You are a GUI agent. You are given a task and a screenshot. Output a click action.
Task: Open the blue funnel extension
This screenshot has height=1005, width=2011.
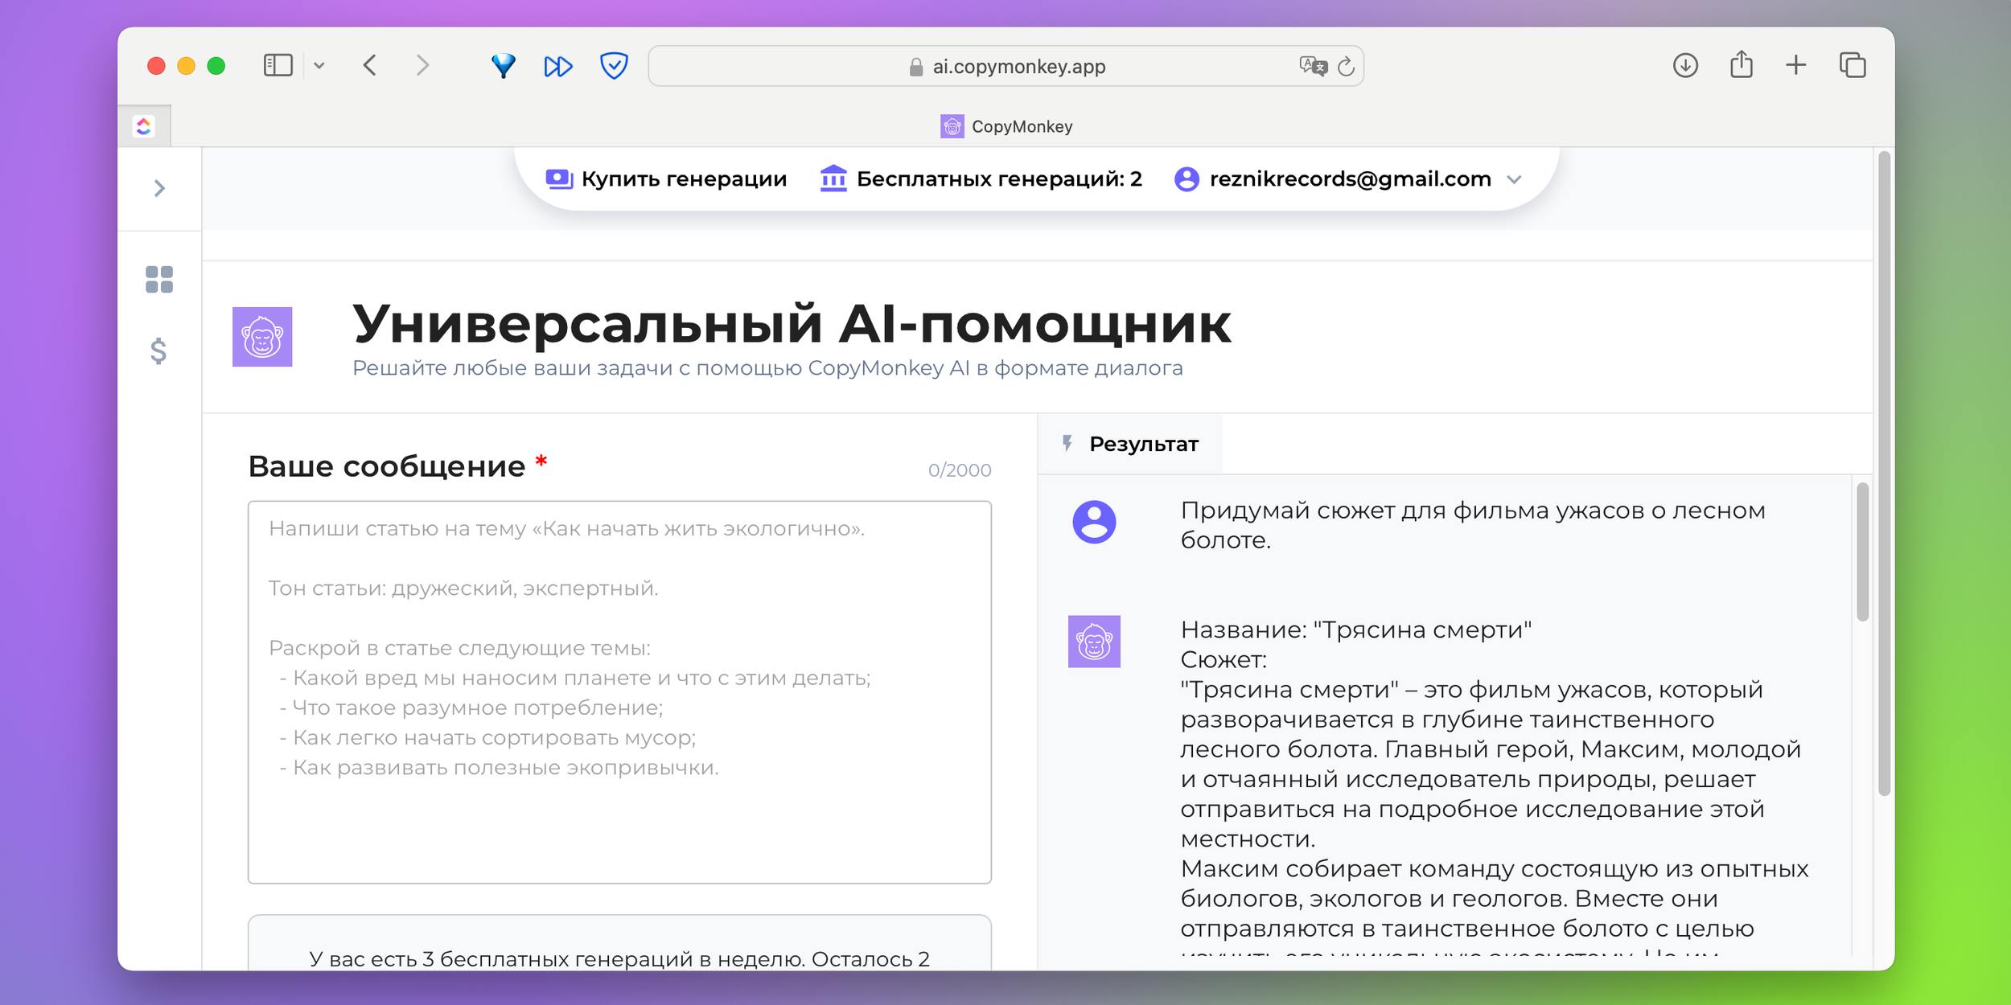(x=504, y=66)
